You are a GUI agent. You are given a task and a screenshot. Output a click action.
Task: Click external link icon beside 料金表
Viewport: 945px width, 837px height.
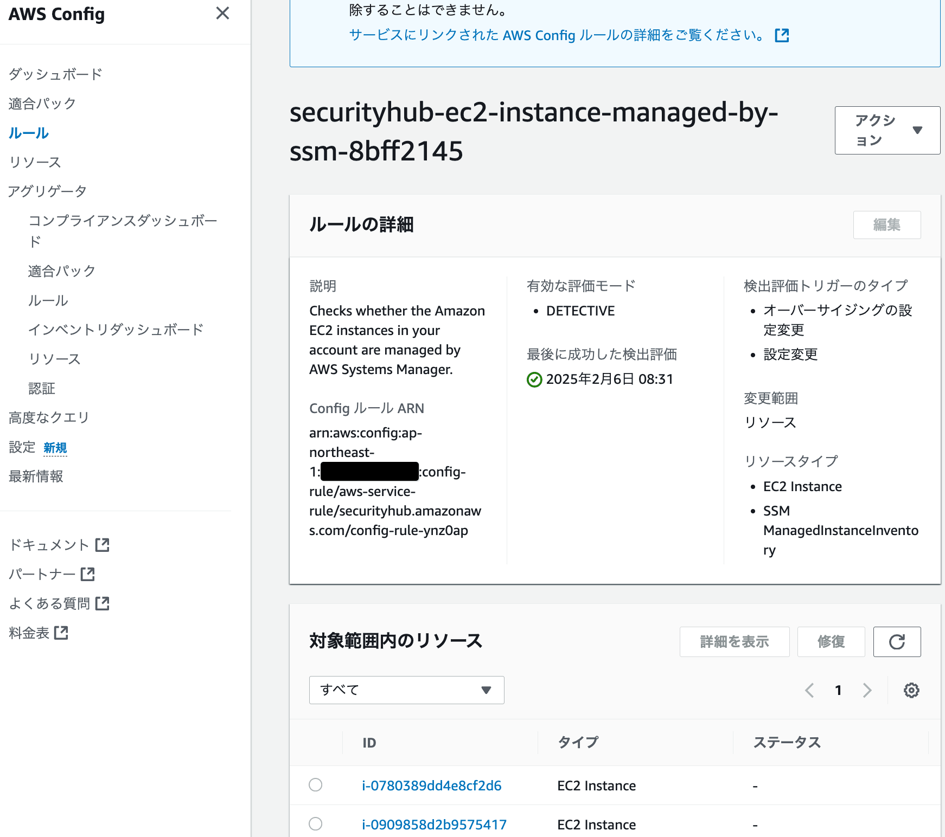pyautogui.click(x=61, y=633)
